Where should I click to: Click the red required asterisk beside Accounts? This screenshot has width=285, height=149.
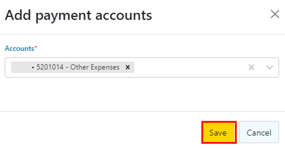coord(36,48)
